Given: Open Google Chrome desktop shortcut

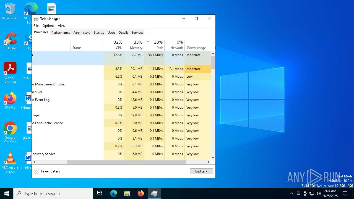Looking at the screenshot, I should [10, 133].
